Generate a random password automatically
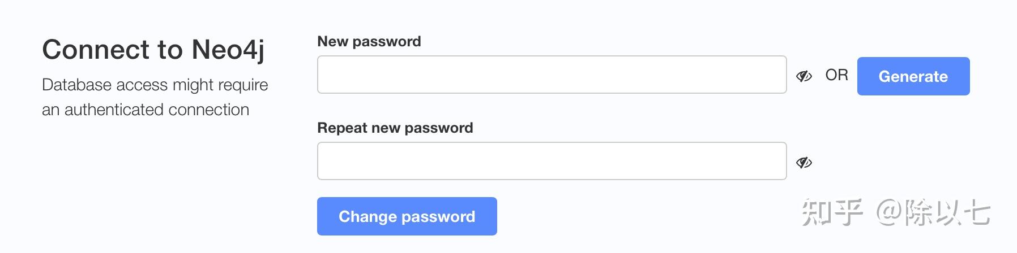Image resolution: width=1017 pixels, height=253 pixels. (x=913, y=76)
